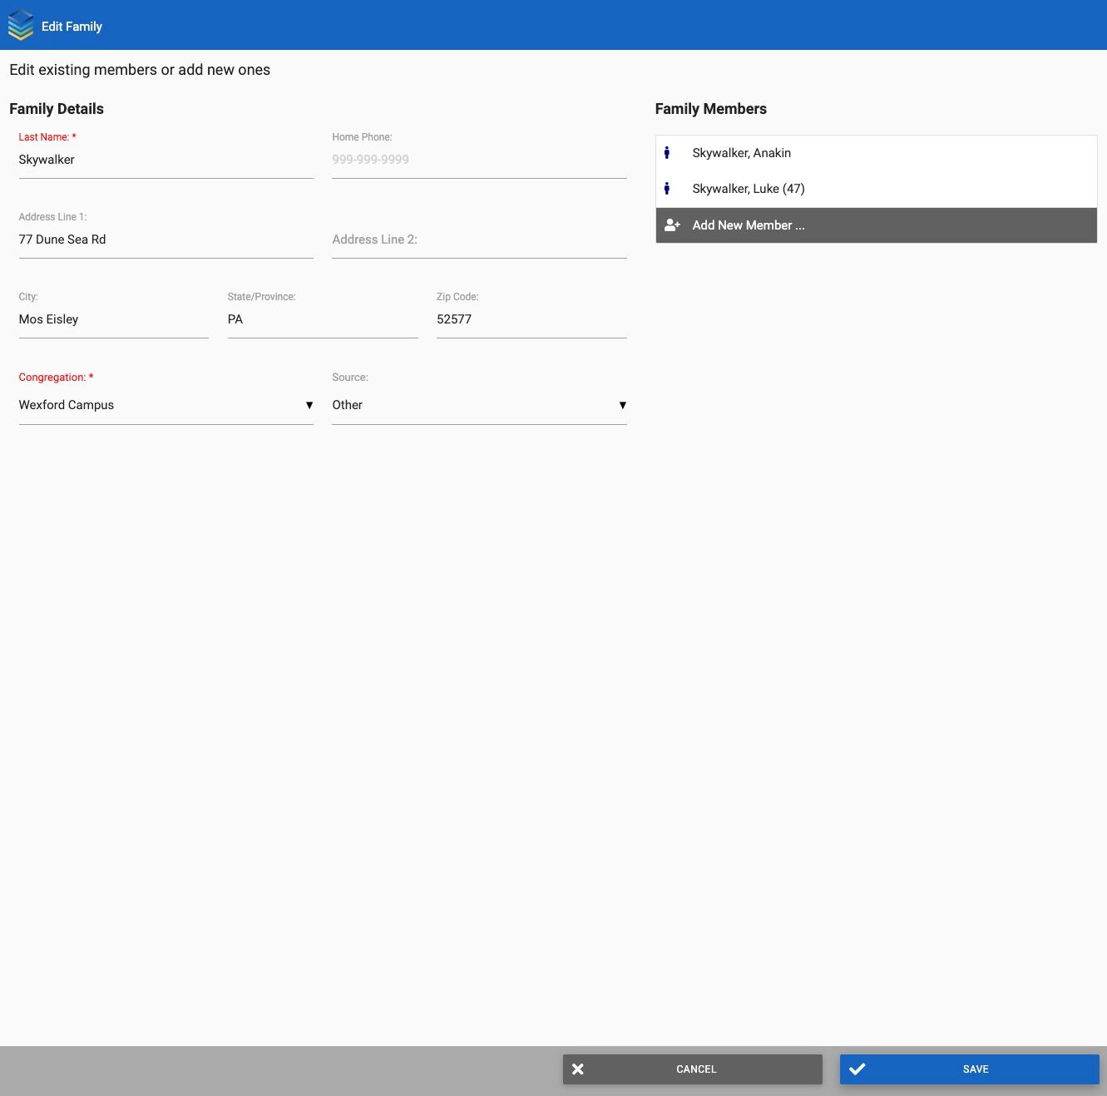Viewport: 1107px width, 1096px height.
Task: Select Skywalker, Anakin family member
Action: [x=877, y=153]
